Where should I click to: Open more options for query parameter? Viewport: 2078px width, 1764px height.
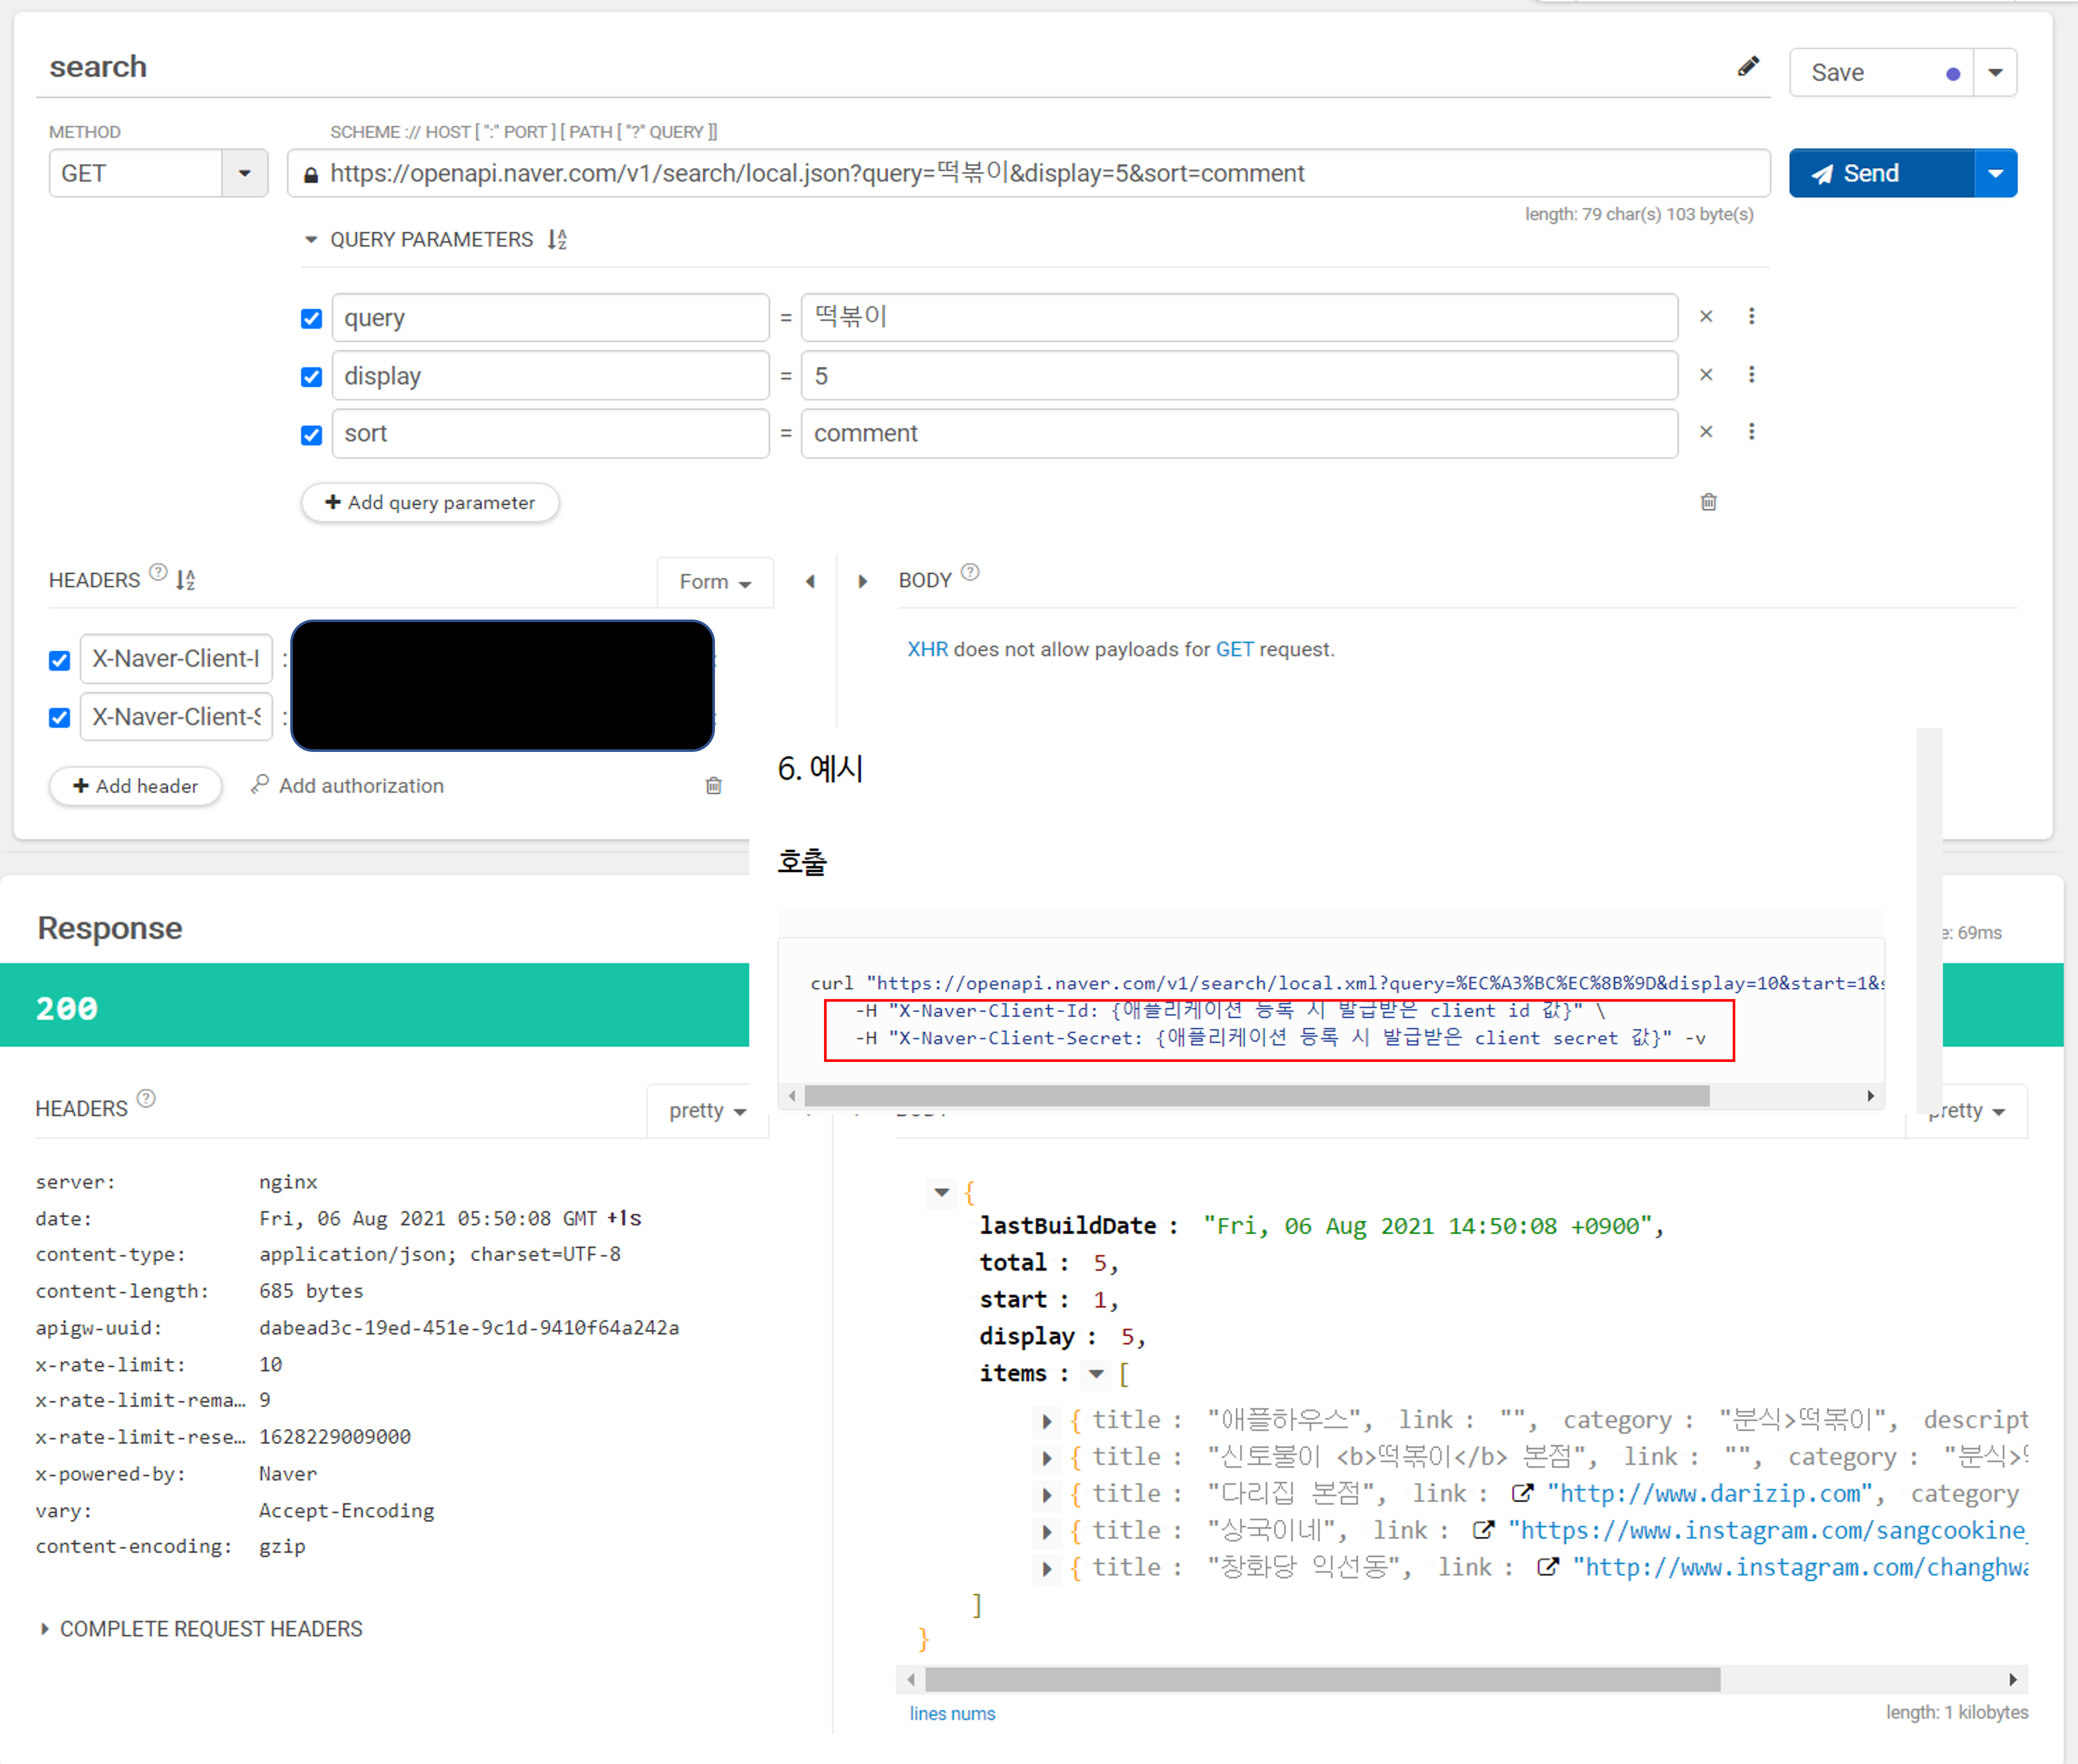pos(1751,316)
